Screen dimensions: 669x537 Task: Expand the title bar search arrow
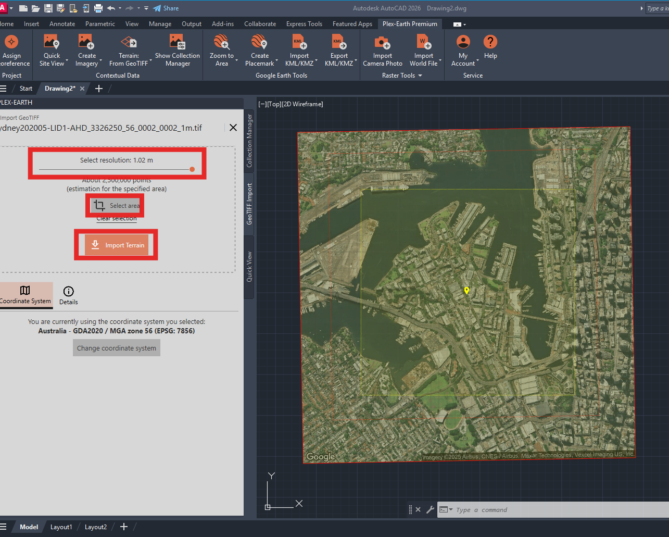(x=641, y=8)
